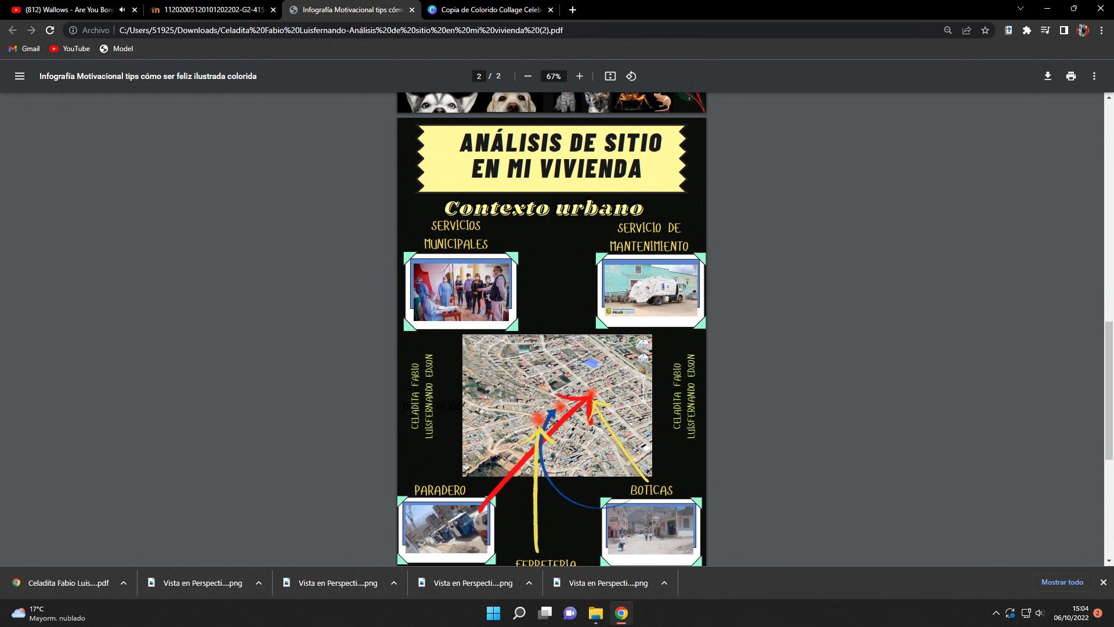1114x627 pixels.
Task: Click the page number input field
Action: pyautogui.click(x=479, y=76)
